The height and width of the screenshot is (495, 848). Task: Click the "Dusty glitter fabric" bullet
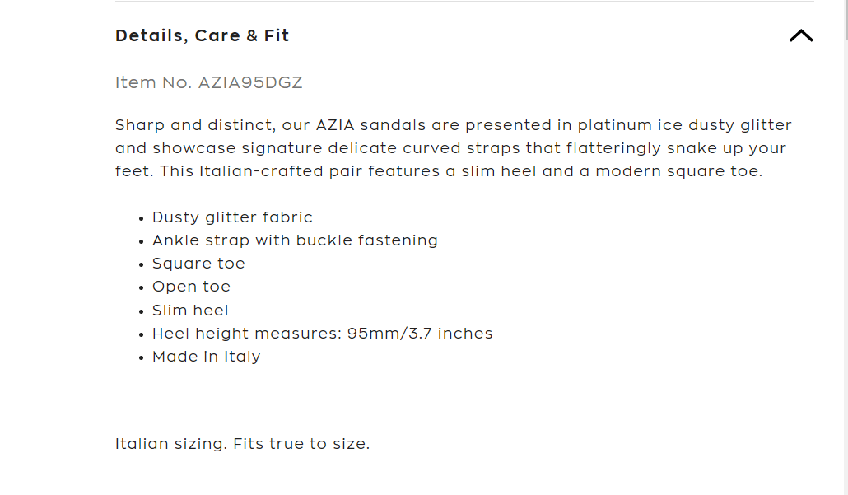point(232,217)
